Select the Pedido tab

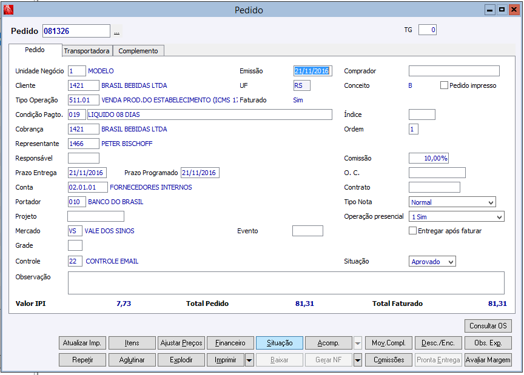(35, 50)
